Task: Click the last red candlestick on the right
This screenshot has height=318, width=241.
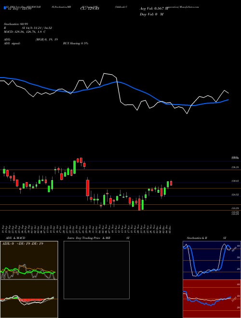Action: 171,183
